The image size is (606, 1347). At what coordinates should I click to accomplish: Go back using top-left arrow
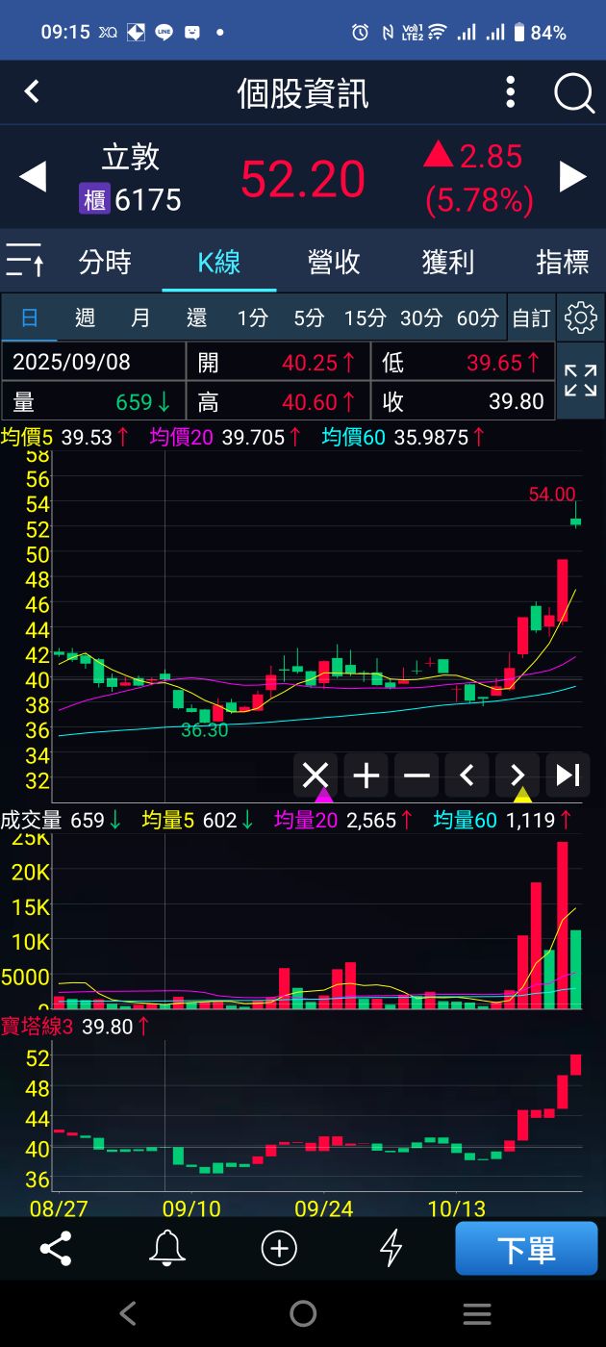pos(32,92)
